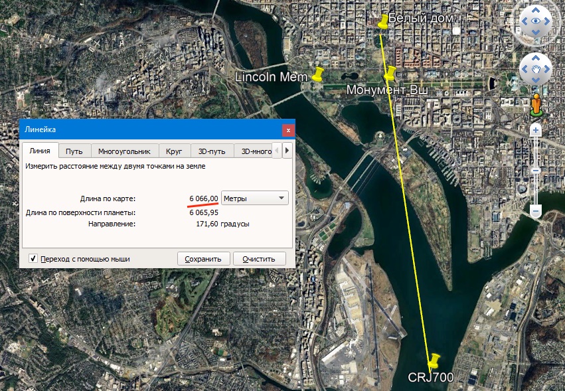The height and width of the screenshot is (391, 565).
Task: Pan map left using Move joystick's left arrow
Action: 525,69
